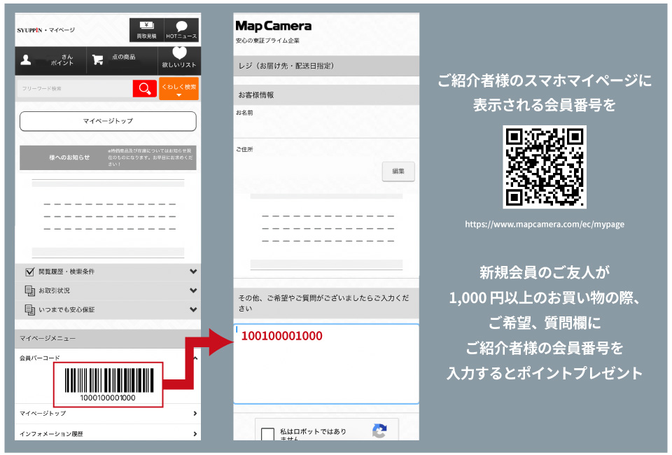Screen dimensions: 672x455
Task: Click the checkbox icon beside 閲覧履歴・検索条件
Action: point(28,272)
